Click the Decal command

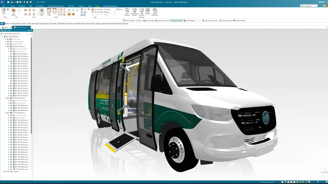(119, 9)
